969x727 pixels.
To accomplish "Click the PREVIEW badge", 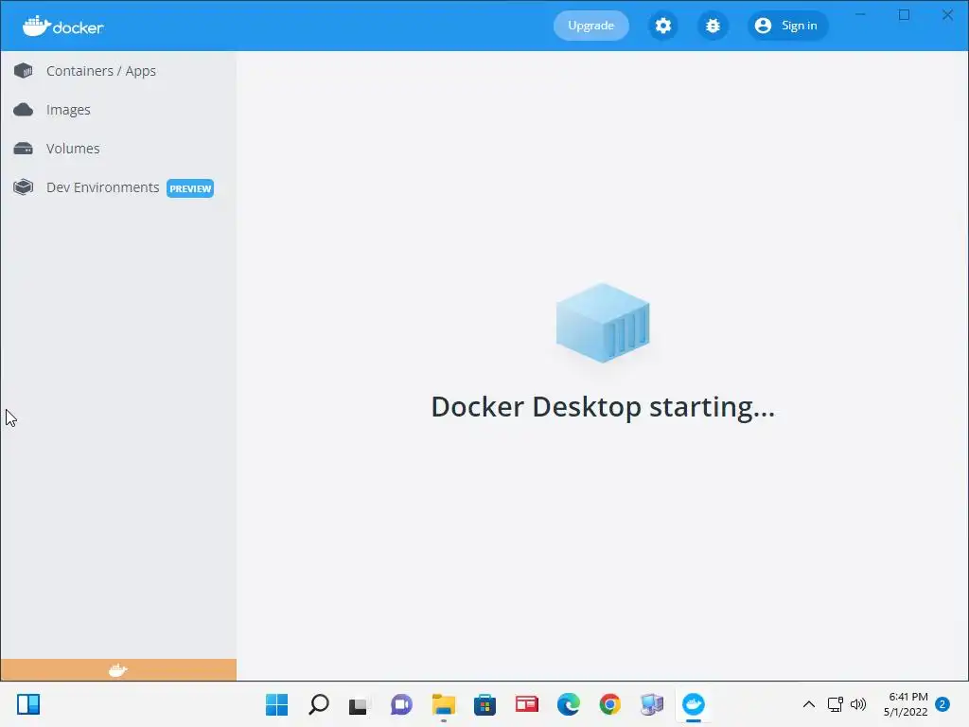I will 190,188.
